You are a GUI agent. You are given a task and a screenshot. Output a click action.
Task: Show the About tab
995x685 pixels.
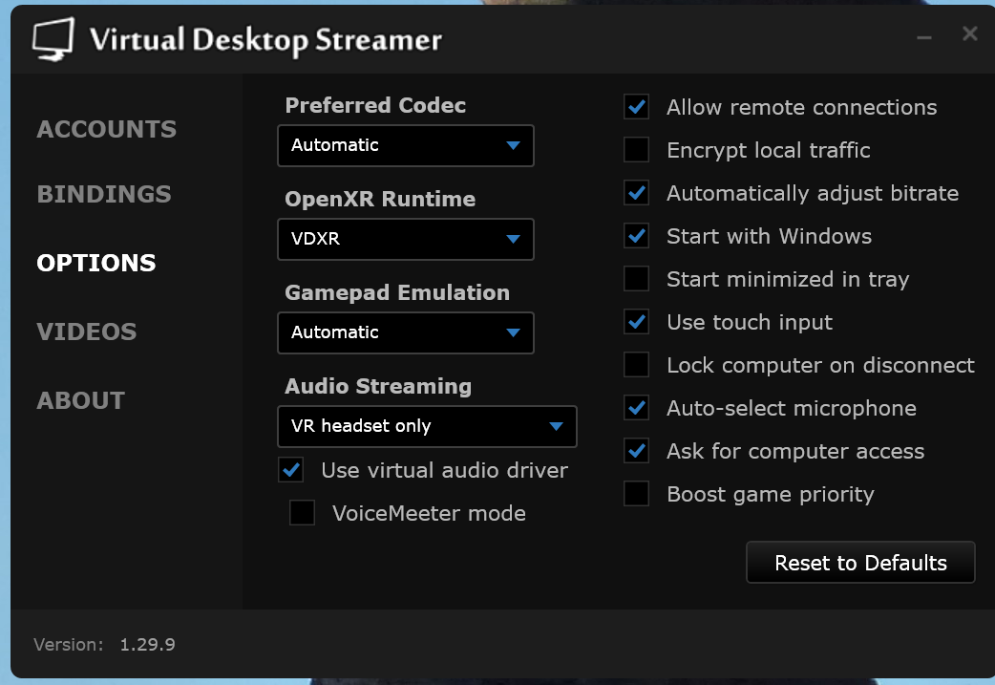tap(81, 400)
